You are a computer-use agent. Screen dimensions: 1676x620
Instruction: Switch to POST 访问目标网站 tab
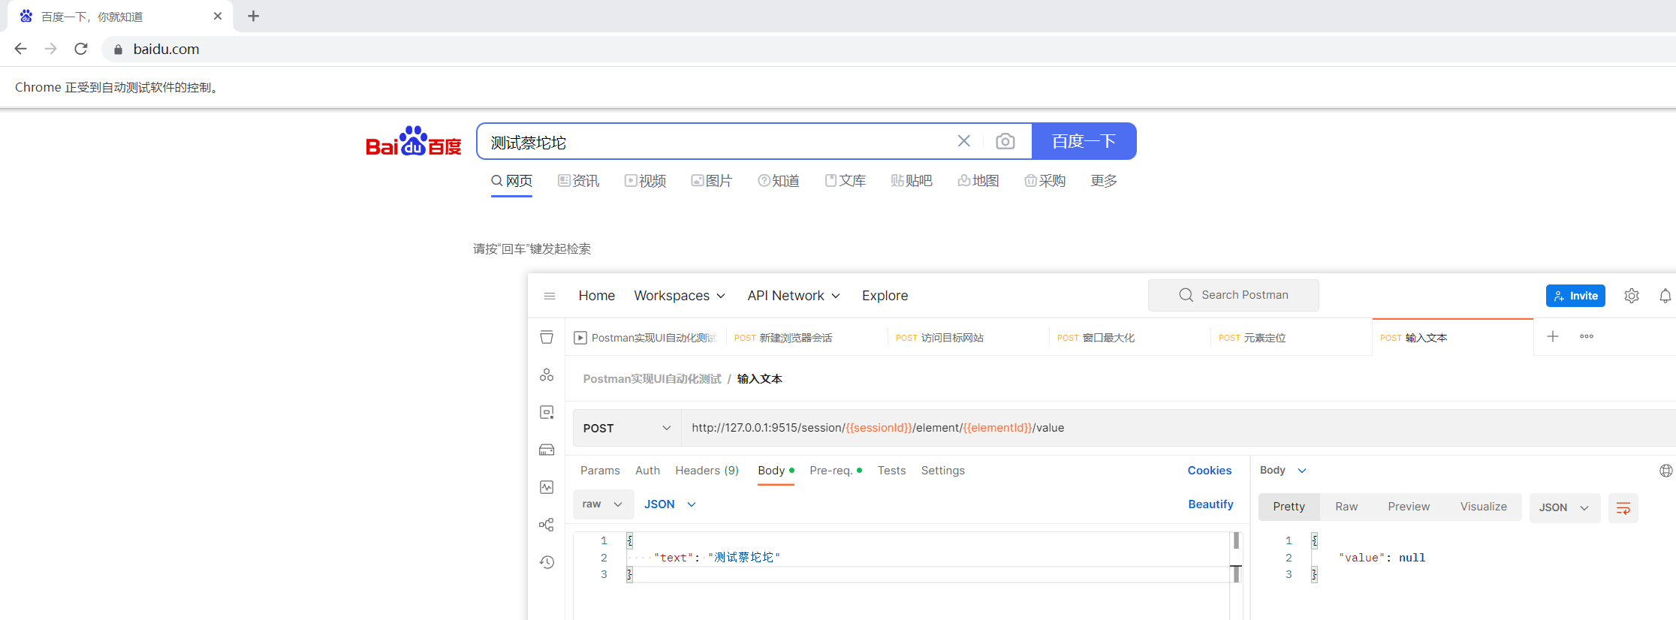tap(939, 338)
